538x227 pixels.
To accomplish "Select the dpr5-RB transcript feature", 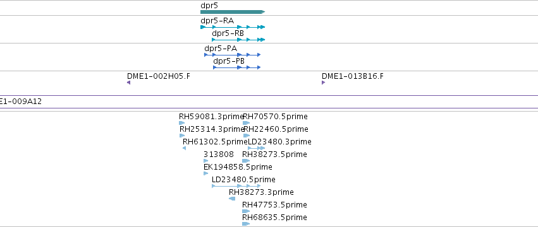I will tap(238, 40).
